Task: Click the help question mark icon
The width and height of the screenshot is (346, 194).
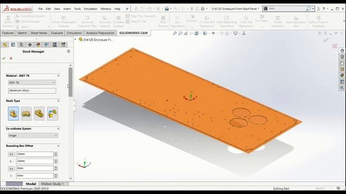Action: [x=324, y=9]
